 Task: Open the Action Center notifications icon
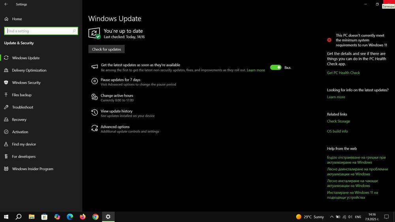coord(386,217)
